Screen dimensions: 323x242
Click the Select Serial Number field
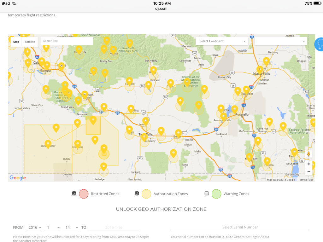(240, 228)
